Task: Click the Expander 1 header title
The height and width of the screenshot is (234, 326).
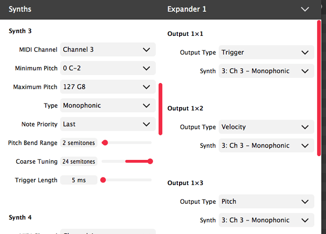Action: tap(187, 9)
